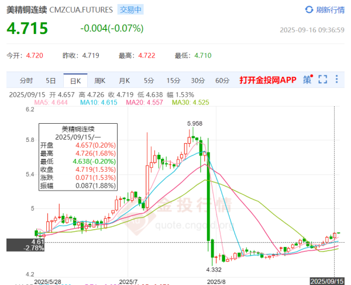
Task: Click the MA20: 4.557 indicator label
Action: [144, 103]
